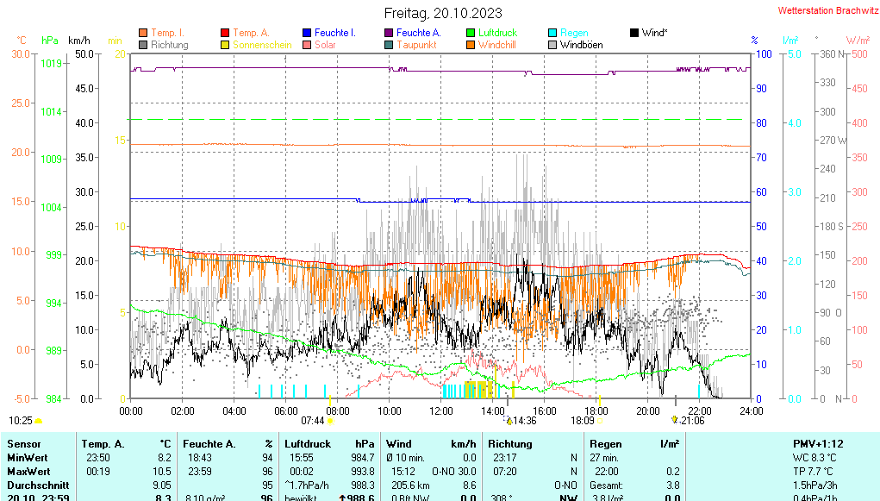The image size is (880, 501).
Task: Click the black Wind legend square
Action: (634, 33)
